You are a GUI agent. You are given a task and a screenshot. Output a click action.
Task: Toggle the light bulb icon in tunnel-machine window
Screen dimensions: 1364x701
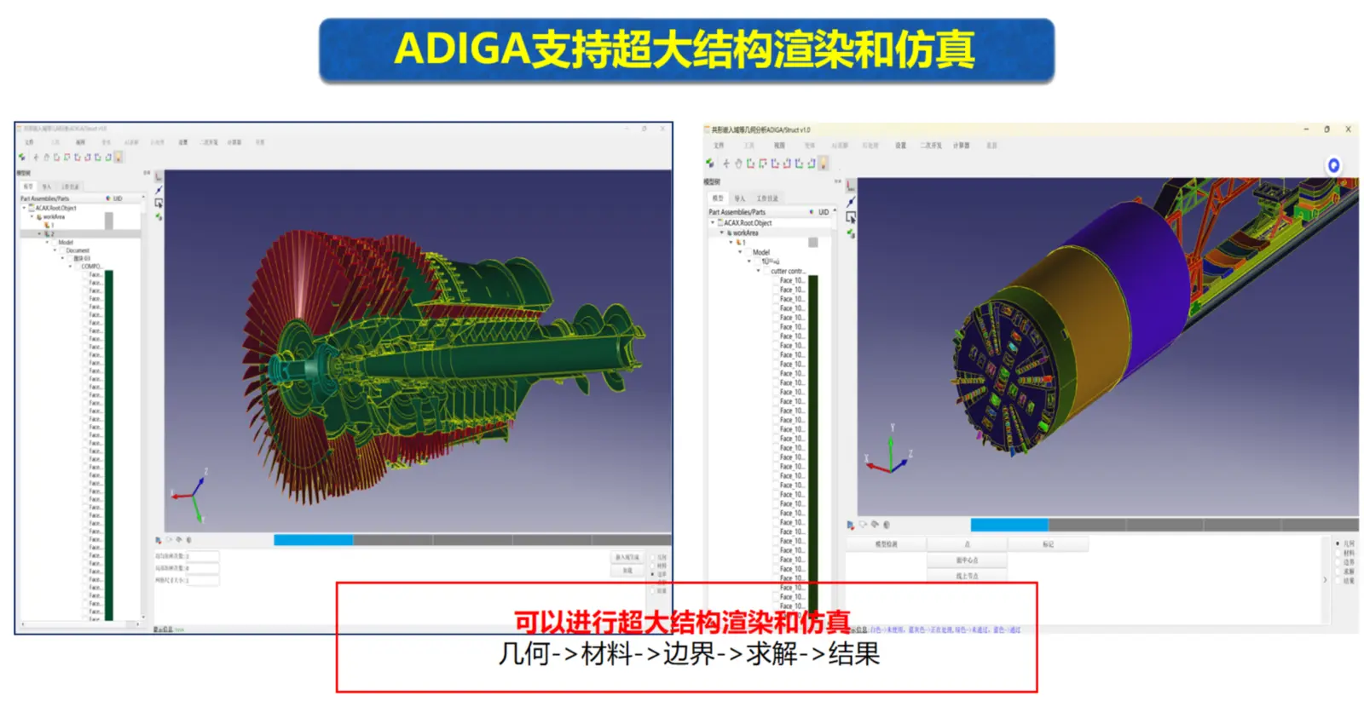point(824,163)
